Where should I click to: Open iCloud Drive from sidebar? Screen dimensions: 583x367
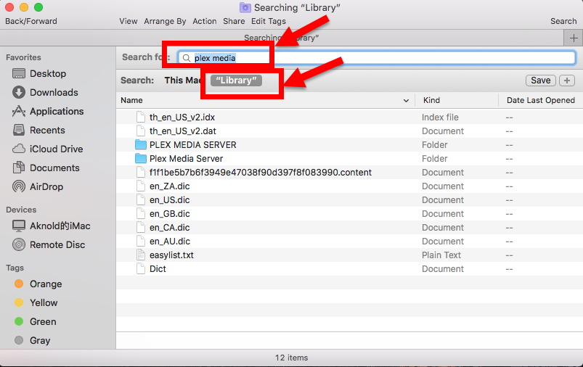pyautogui.click(x=19, y=149)
